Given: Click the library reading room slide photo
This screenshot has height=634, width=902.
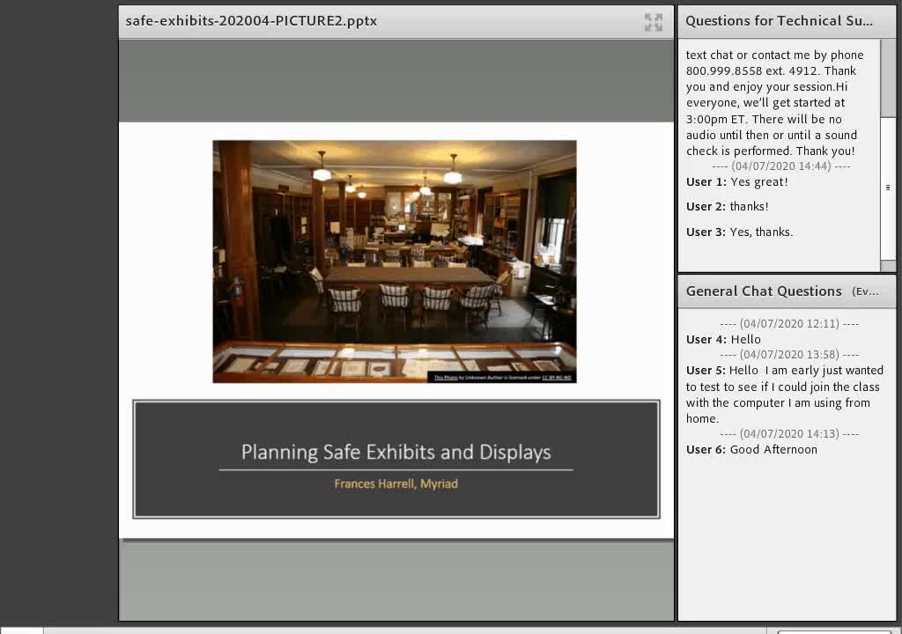Looking at the screenshot, I should pyautogui.click(x=395, y=262).
